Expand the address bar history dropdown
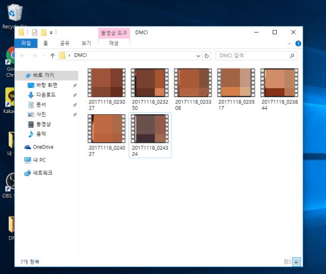This screenshot has width=326, height=274. pos(199,56)
